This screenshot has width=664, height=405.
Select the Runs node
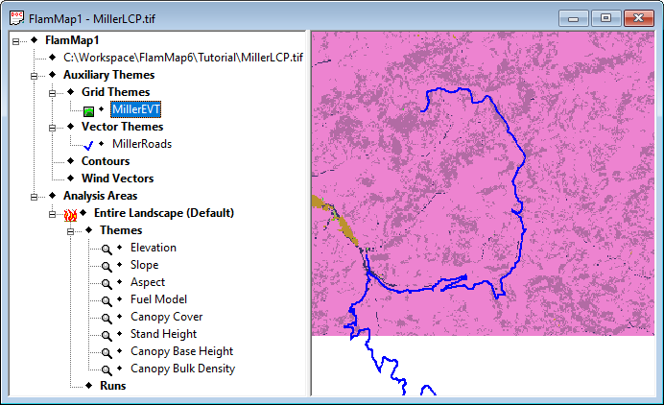coord(112,386)
